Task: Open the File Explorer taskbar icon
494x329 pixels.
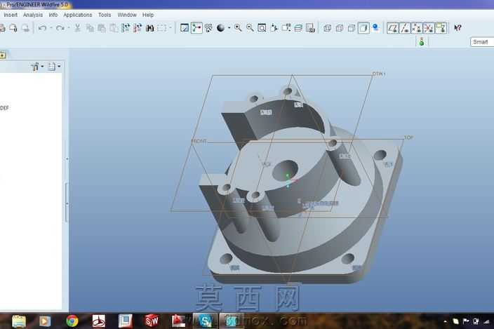Action: pyautogui.click(x=19, y=321)
